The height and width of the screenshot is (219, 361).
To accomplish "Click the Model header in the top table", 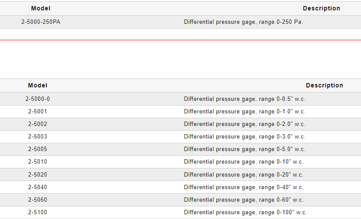I will pos(41,8).
